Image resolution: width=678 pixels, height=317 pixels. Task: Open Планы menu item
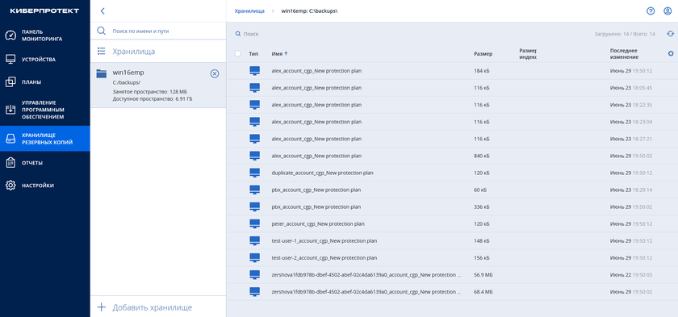[x=45, y=81]
